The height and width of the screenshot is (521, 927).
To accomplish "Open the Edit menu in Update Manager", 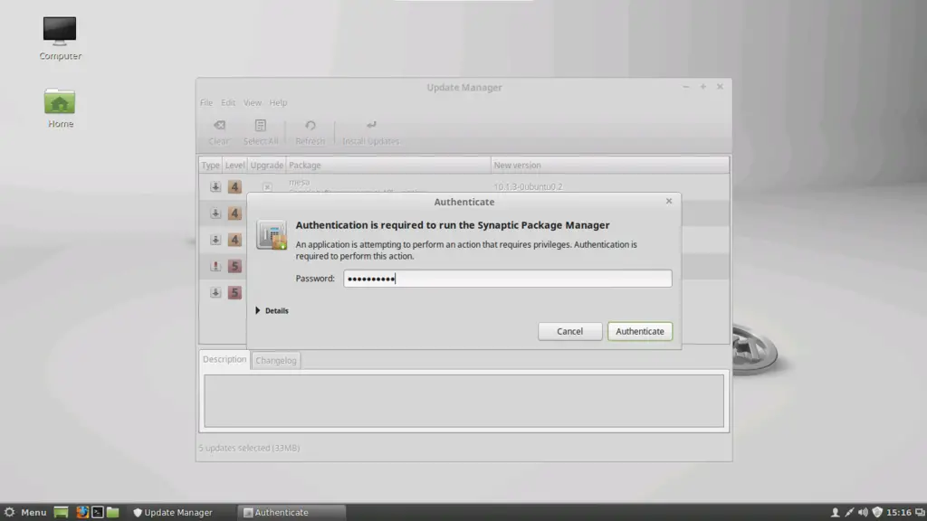I will 228,103.
